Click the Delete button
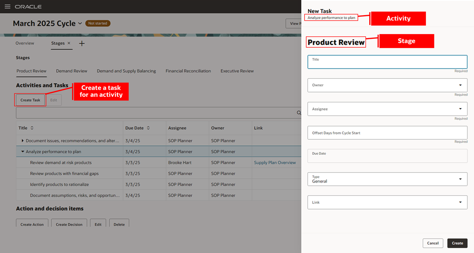Viewport: 474px width, 253px height. [x=119, y=223]
